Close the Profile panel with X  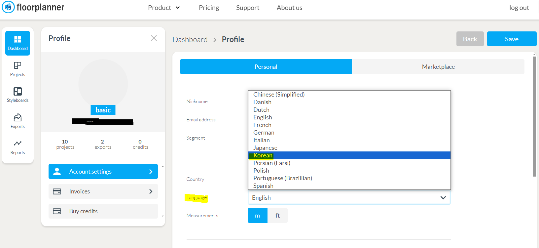pos(154,38)
